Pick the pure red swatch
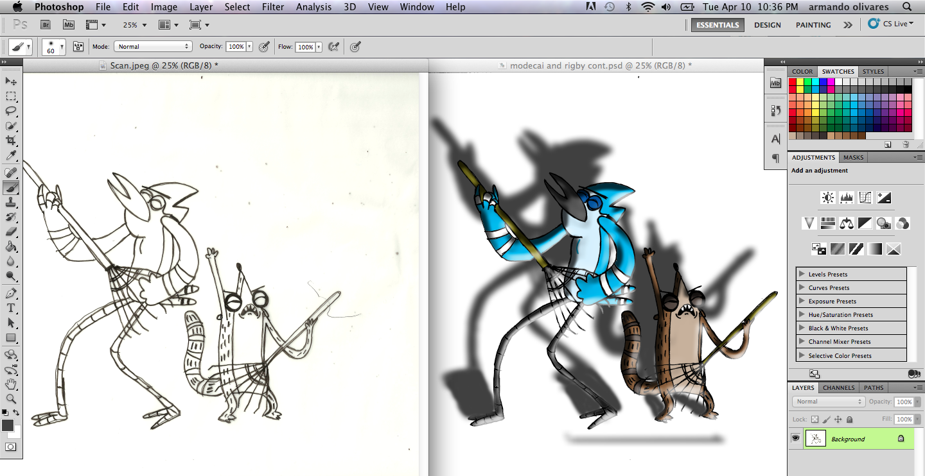This screenshot has width=925, height=476. pyautogui.click(x=793, y=82)
